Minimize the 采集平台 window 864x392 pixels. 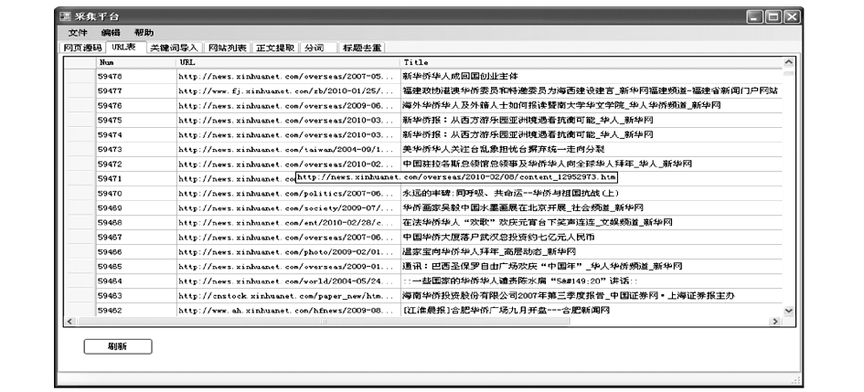tap(755, 17)
